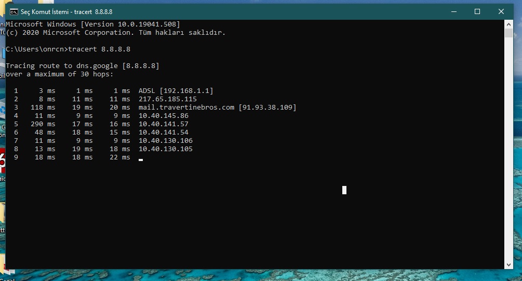This screenshot has height=281, width=522.
Task: Click the IP address 10.40.145.86
Action: tap(164, 116)
